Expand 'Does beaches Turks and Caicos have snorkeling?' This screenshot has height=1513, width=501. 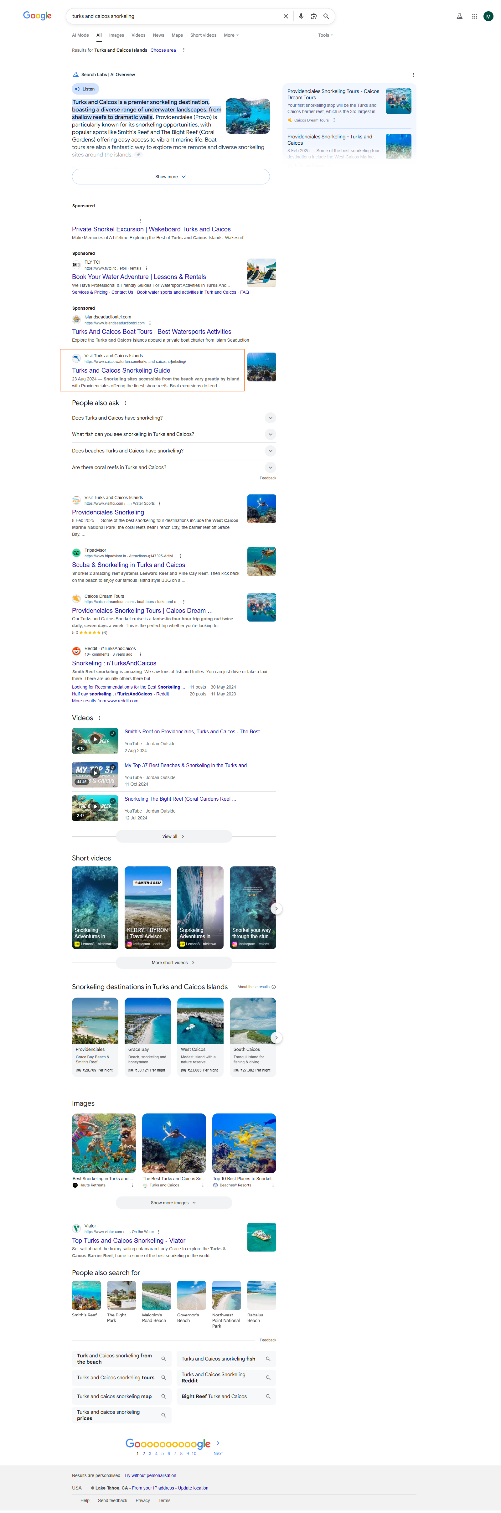(x=174, y=451)
